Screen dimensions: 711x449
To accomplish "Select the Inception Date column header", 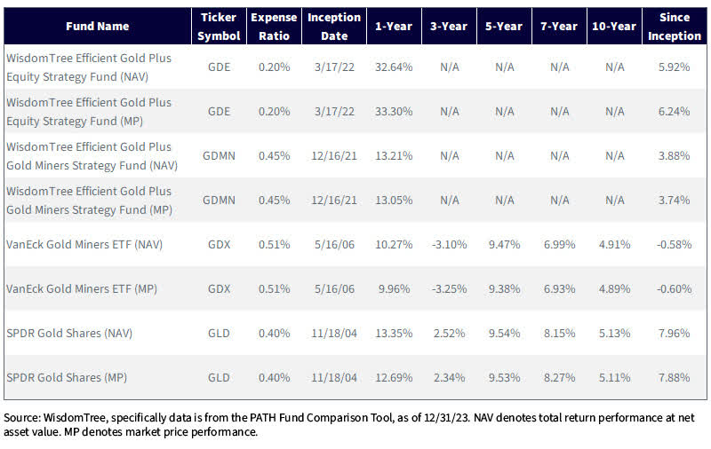I will click(x=333, y=27).
